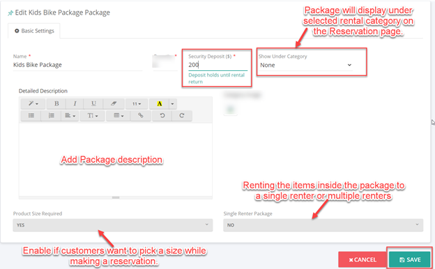Open the Show Under Category dropdown
Viewport: 435px width, 269px height.
tap(306, 65)
